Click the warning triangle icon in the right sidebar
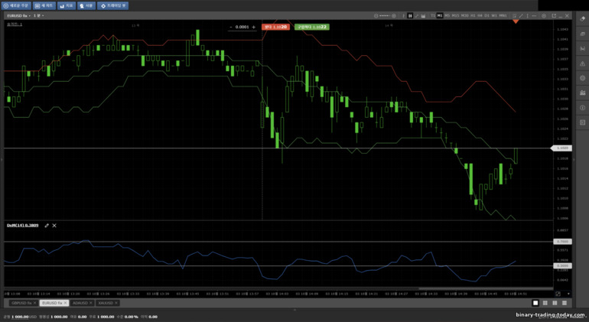Viewport: 589px width, 322px height. click(583, 63)
